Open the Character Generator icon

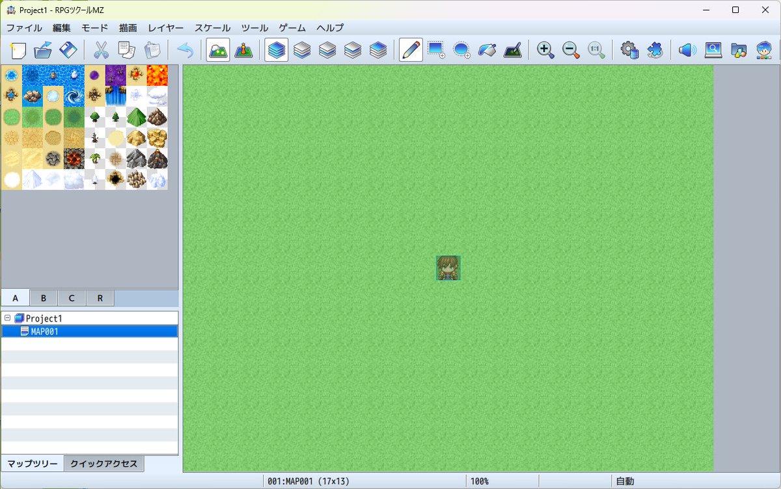764,50
